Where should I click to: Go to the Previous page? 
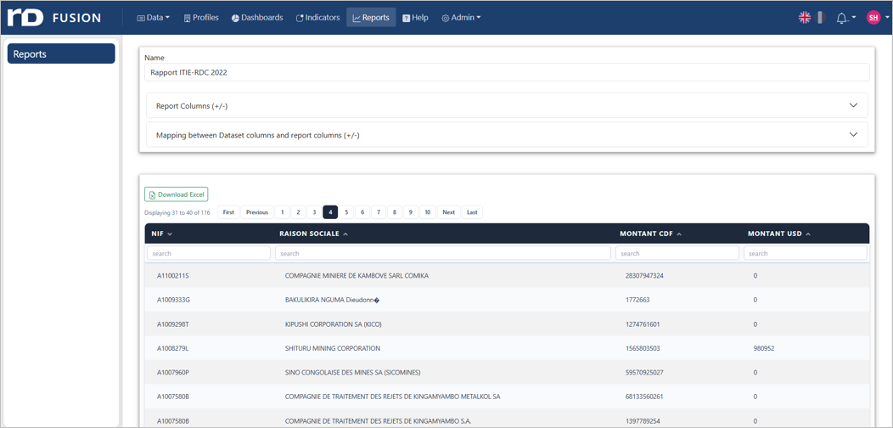(257, 212)
